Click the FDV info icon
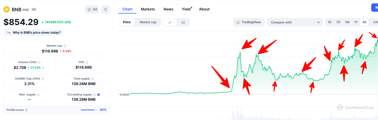This screenshot has height=120, width=378. 87,62
